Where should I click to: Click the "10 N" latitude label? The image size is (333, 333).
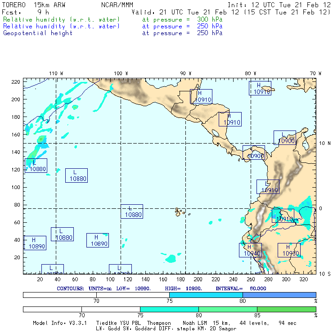click(325, 144)
